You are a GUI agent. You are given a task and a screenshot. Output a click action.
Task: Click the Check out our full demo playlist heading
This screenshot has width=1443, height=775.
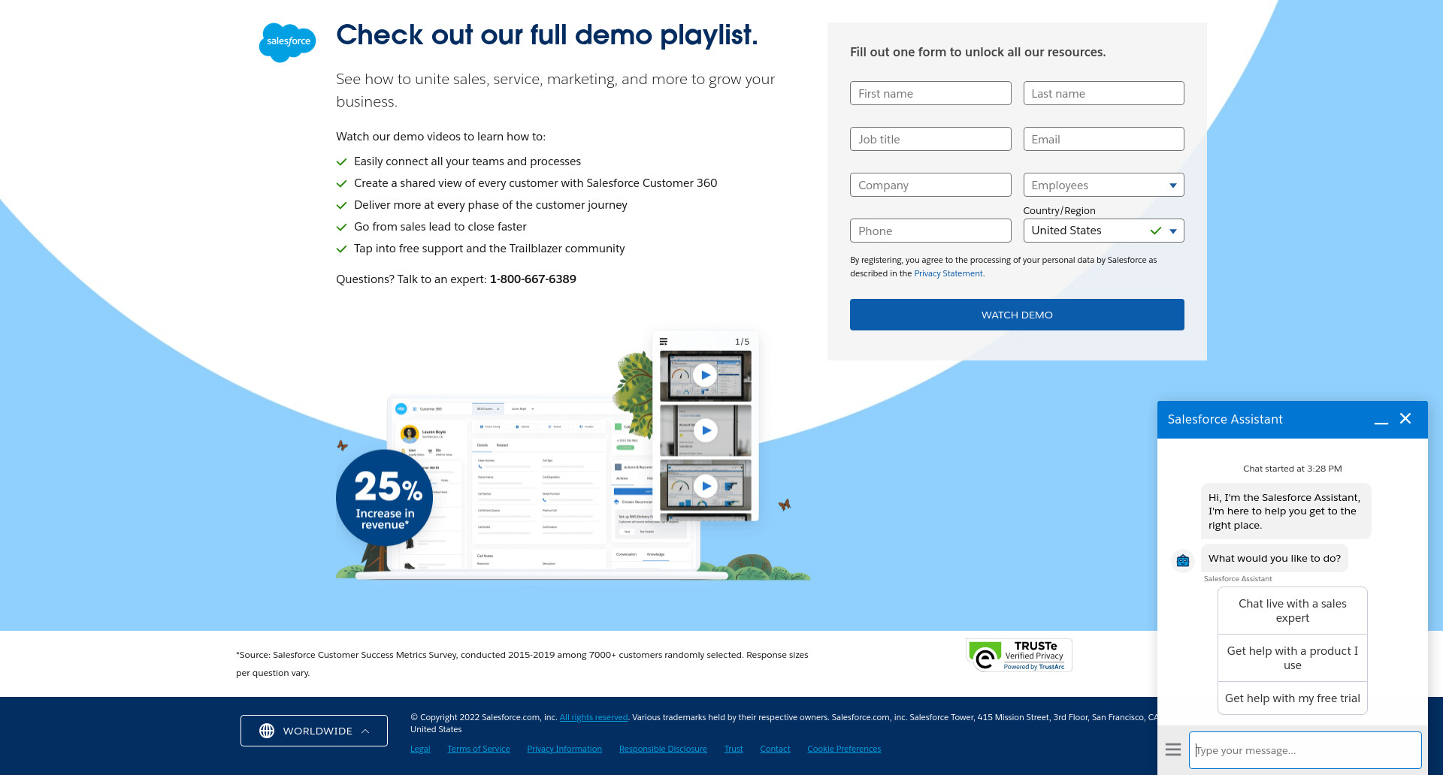547,35
